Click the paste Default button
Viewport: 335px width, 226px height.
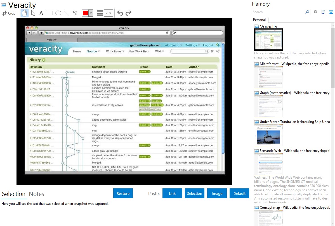(x=239, y=193)
